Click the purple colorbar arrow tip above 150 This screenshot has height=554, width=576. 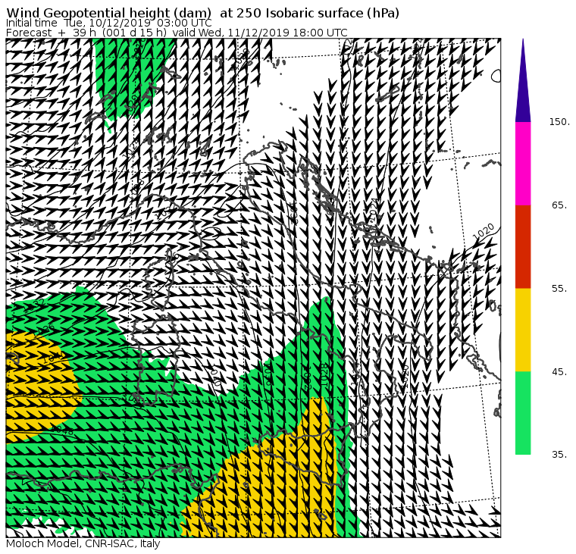[x=523, y=80]
